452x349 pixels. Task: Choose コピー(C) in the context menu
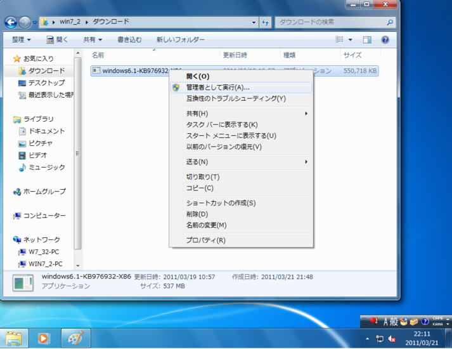[x=241, y=188]
